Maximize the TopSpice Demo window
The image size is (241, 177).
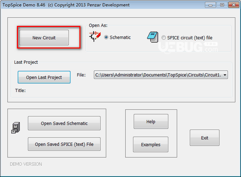tap(222, 5)
